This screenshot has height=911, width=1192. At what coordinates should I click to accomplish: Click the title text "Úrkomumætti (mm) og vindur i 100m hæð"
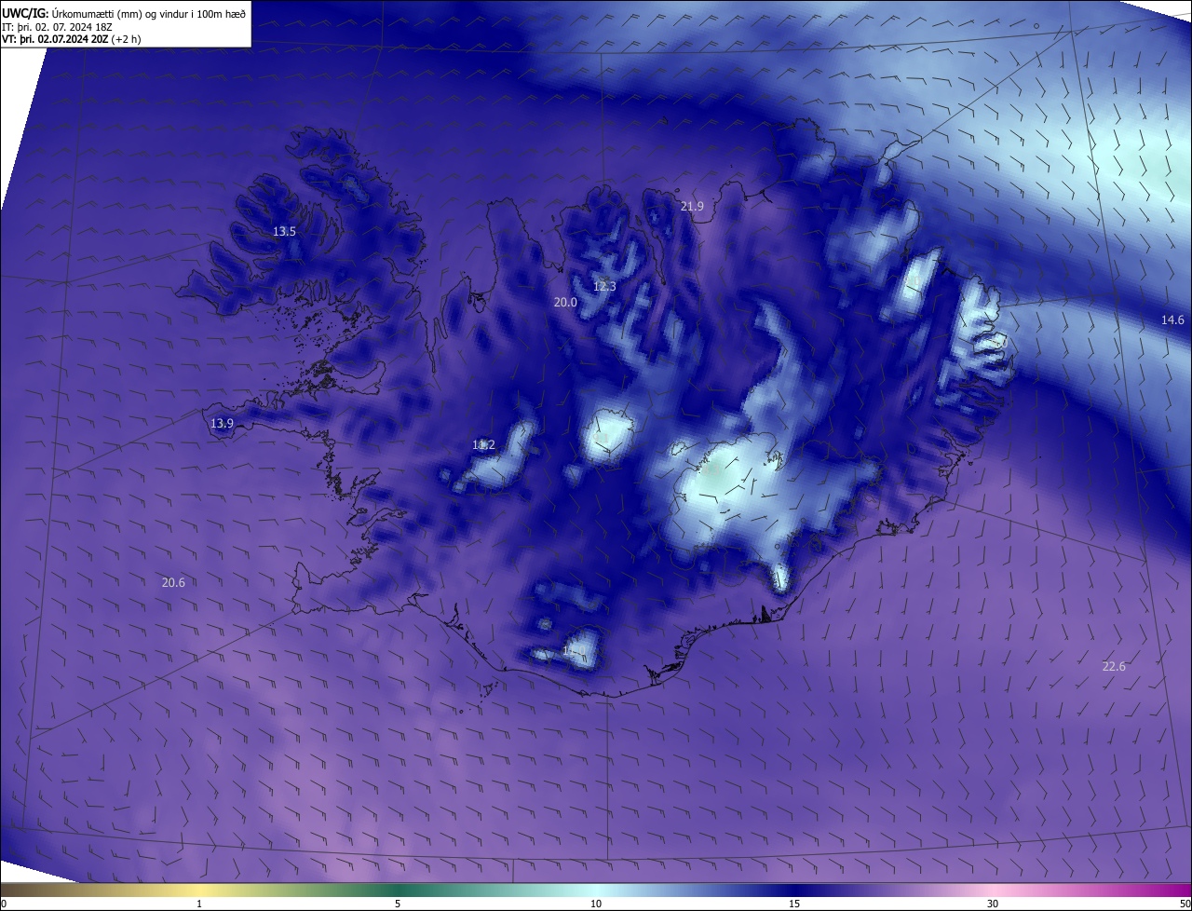coord(149,13)
